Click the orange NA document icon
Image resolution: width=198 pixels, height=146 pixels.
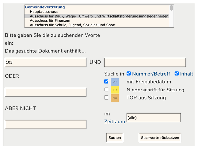point(115,98)
